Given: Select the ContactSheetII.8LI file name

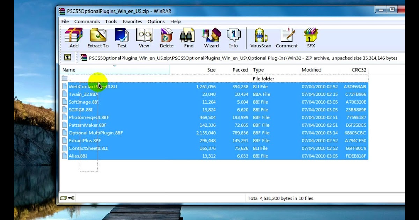Looking at the screenshot, I should pos(88,148).
